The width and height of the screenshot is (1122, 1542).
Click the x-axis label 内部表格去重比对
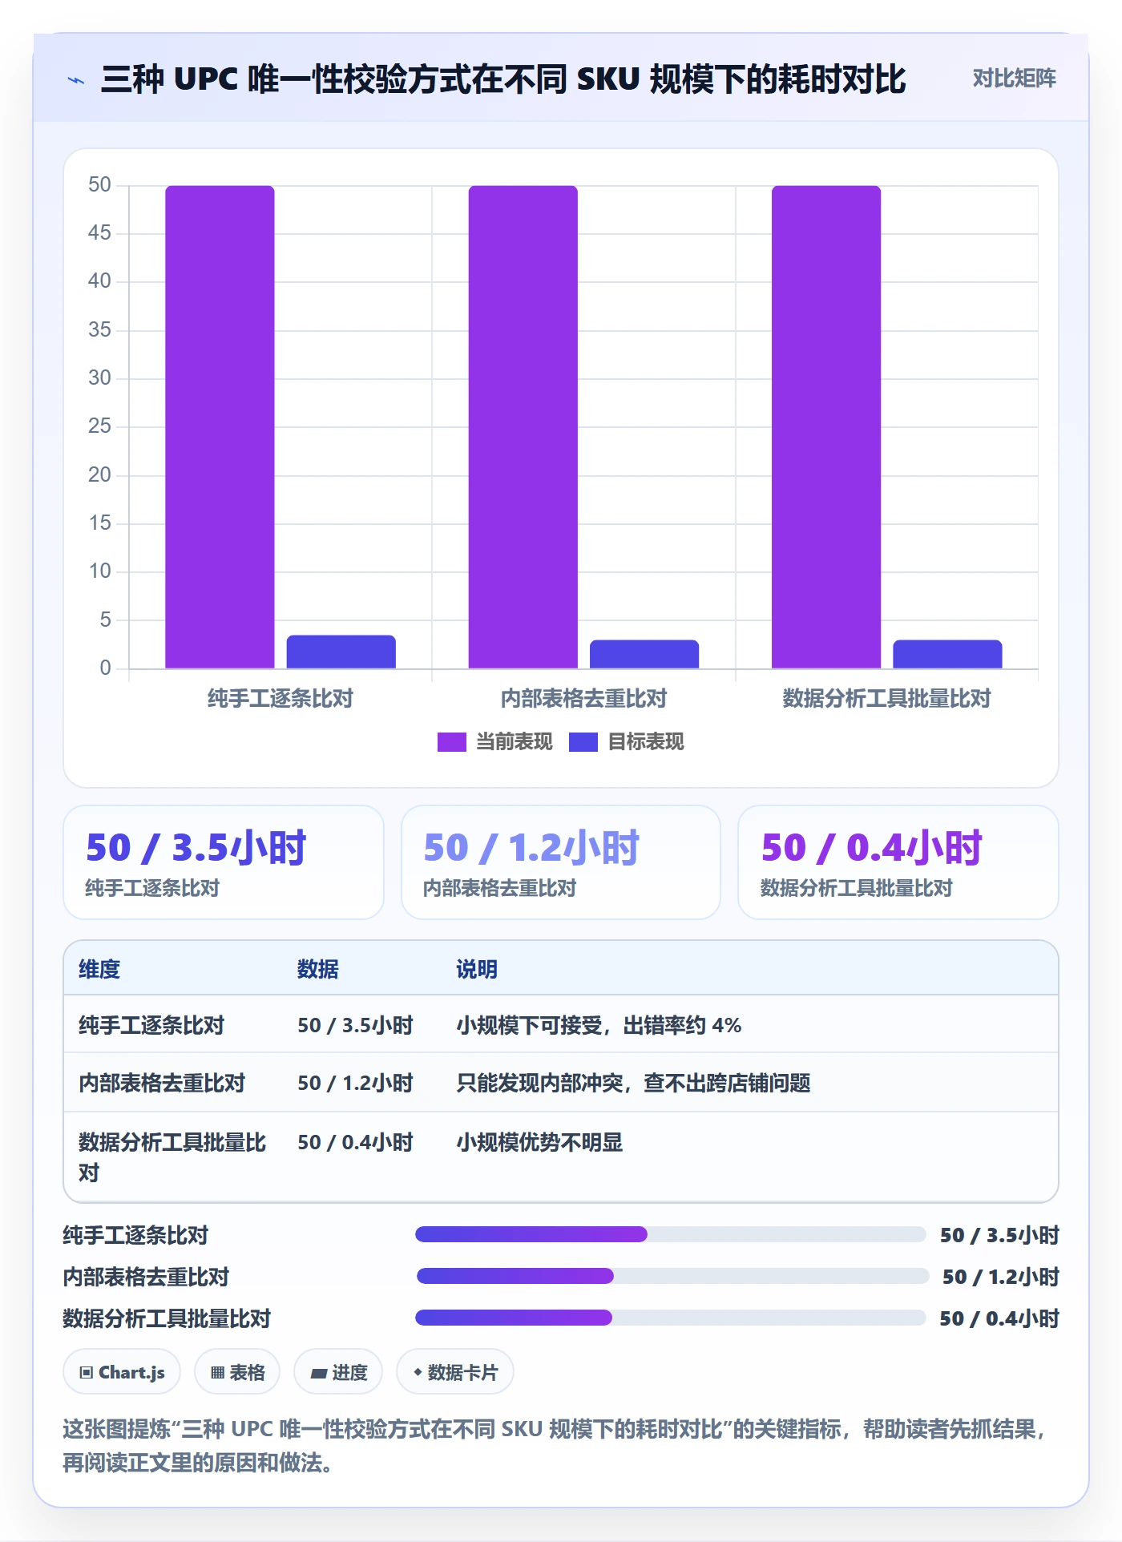[583, 699]
